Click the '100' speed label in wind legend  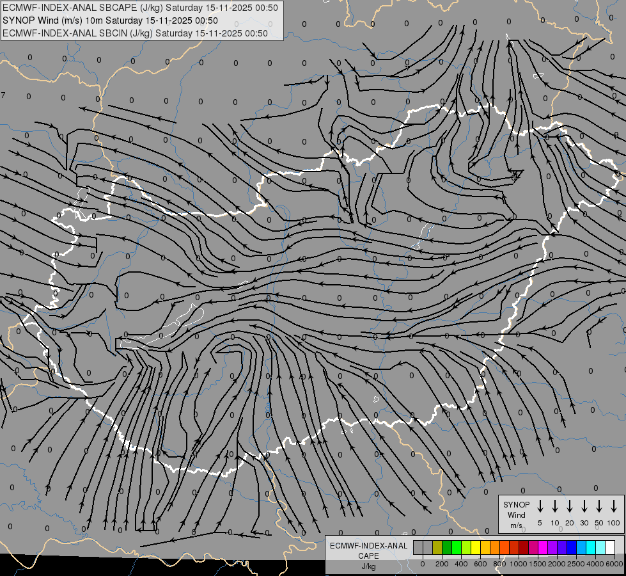pyautogui.click(x=614, y=523)
